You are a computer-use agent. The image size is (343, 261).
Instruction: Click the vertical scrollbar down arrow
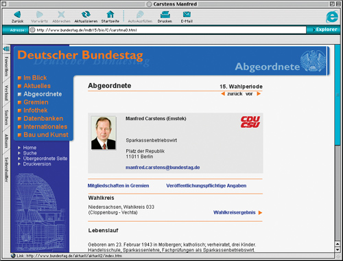[x=338, y=249]
